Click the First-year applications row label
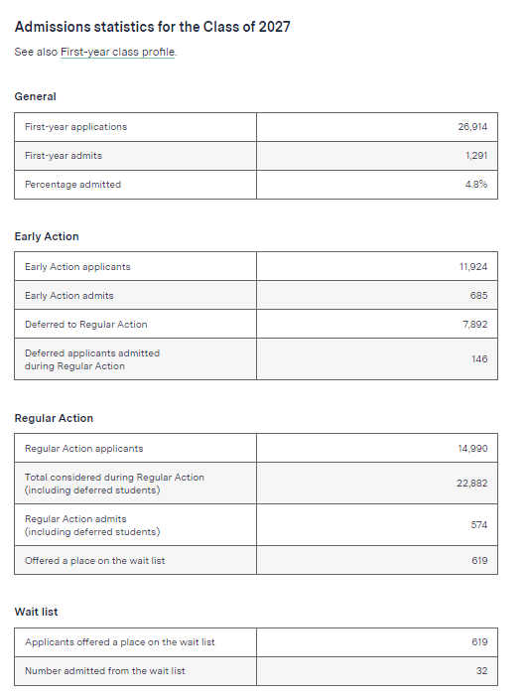Image resolution: width=528 pixels, height=697 pixels. (x=76, y=127)
